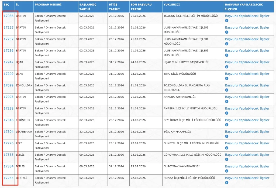Open info icon in Tapu Sicil Müdürlüğü row
Image resolution: width=276 pixels, height=188 pixels.
pyautogui.click(x=227, y=78)
